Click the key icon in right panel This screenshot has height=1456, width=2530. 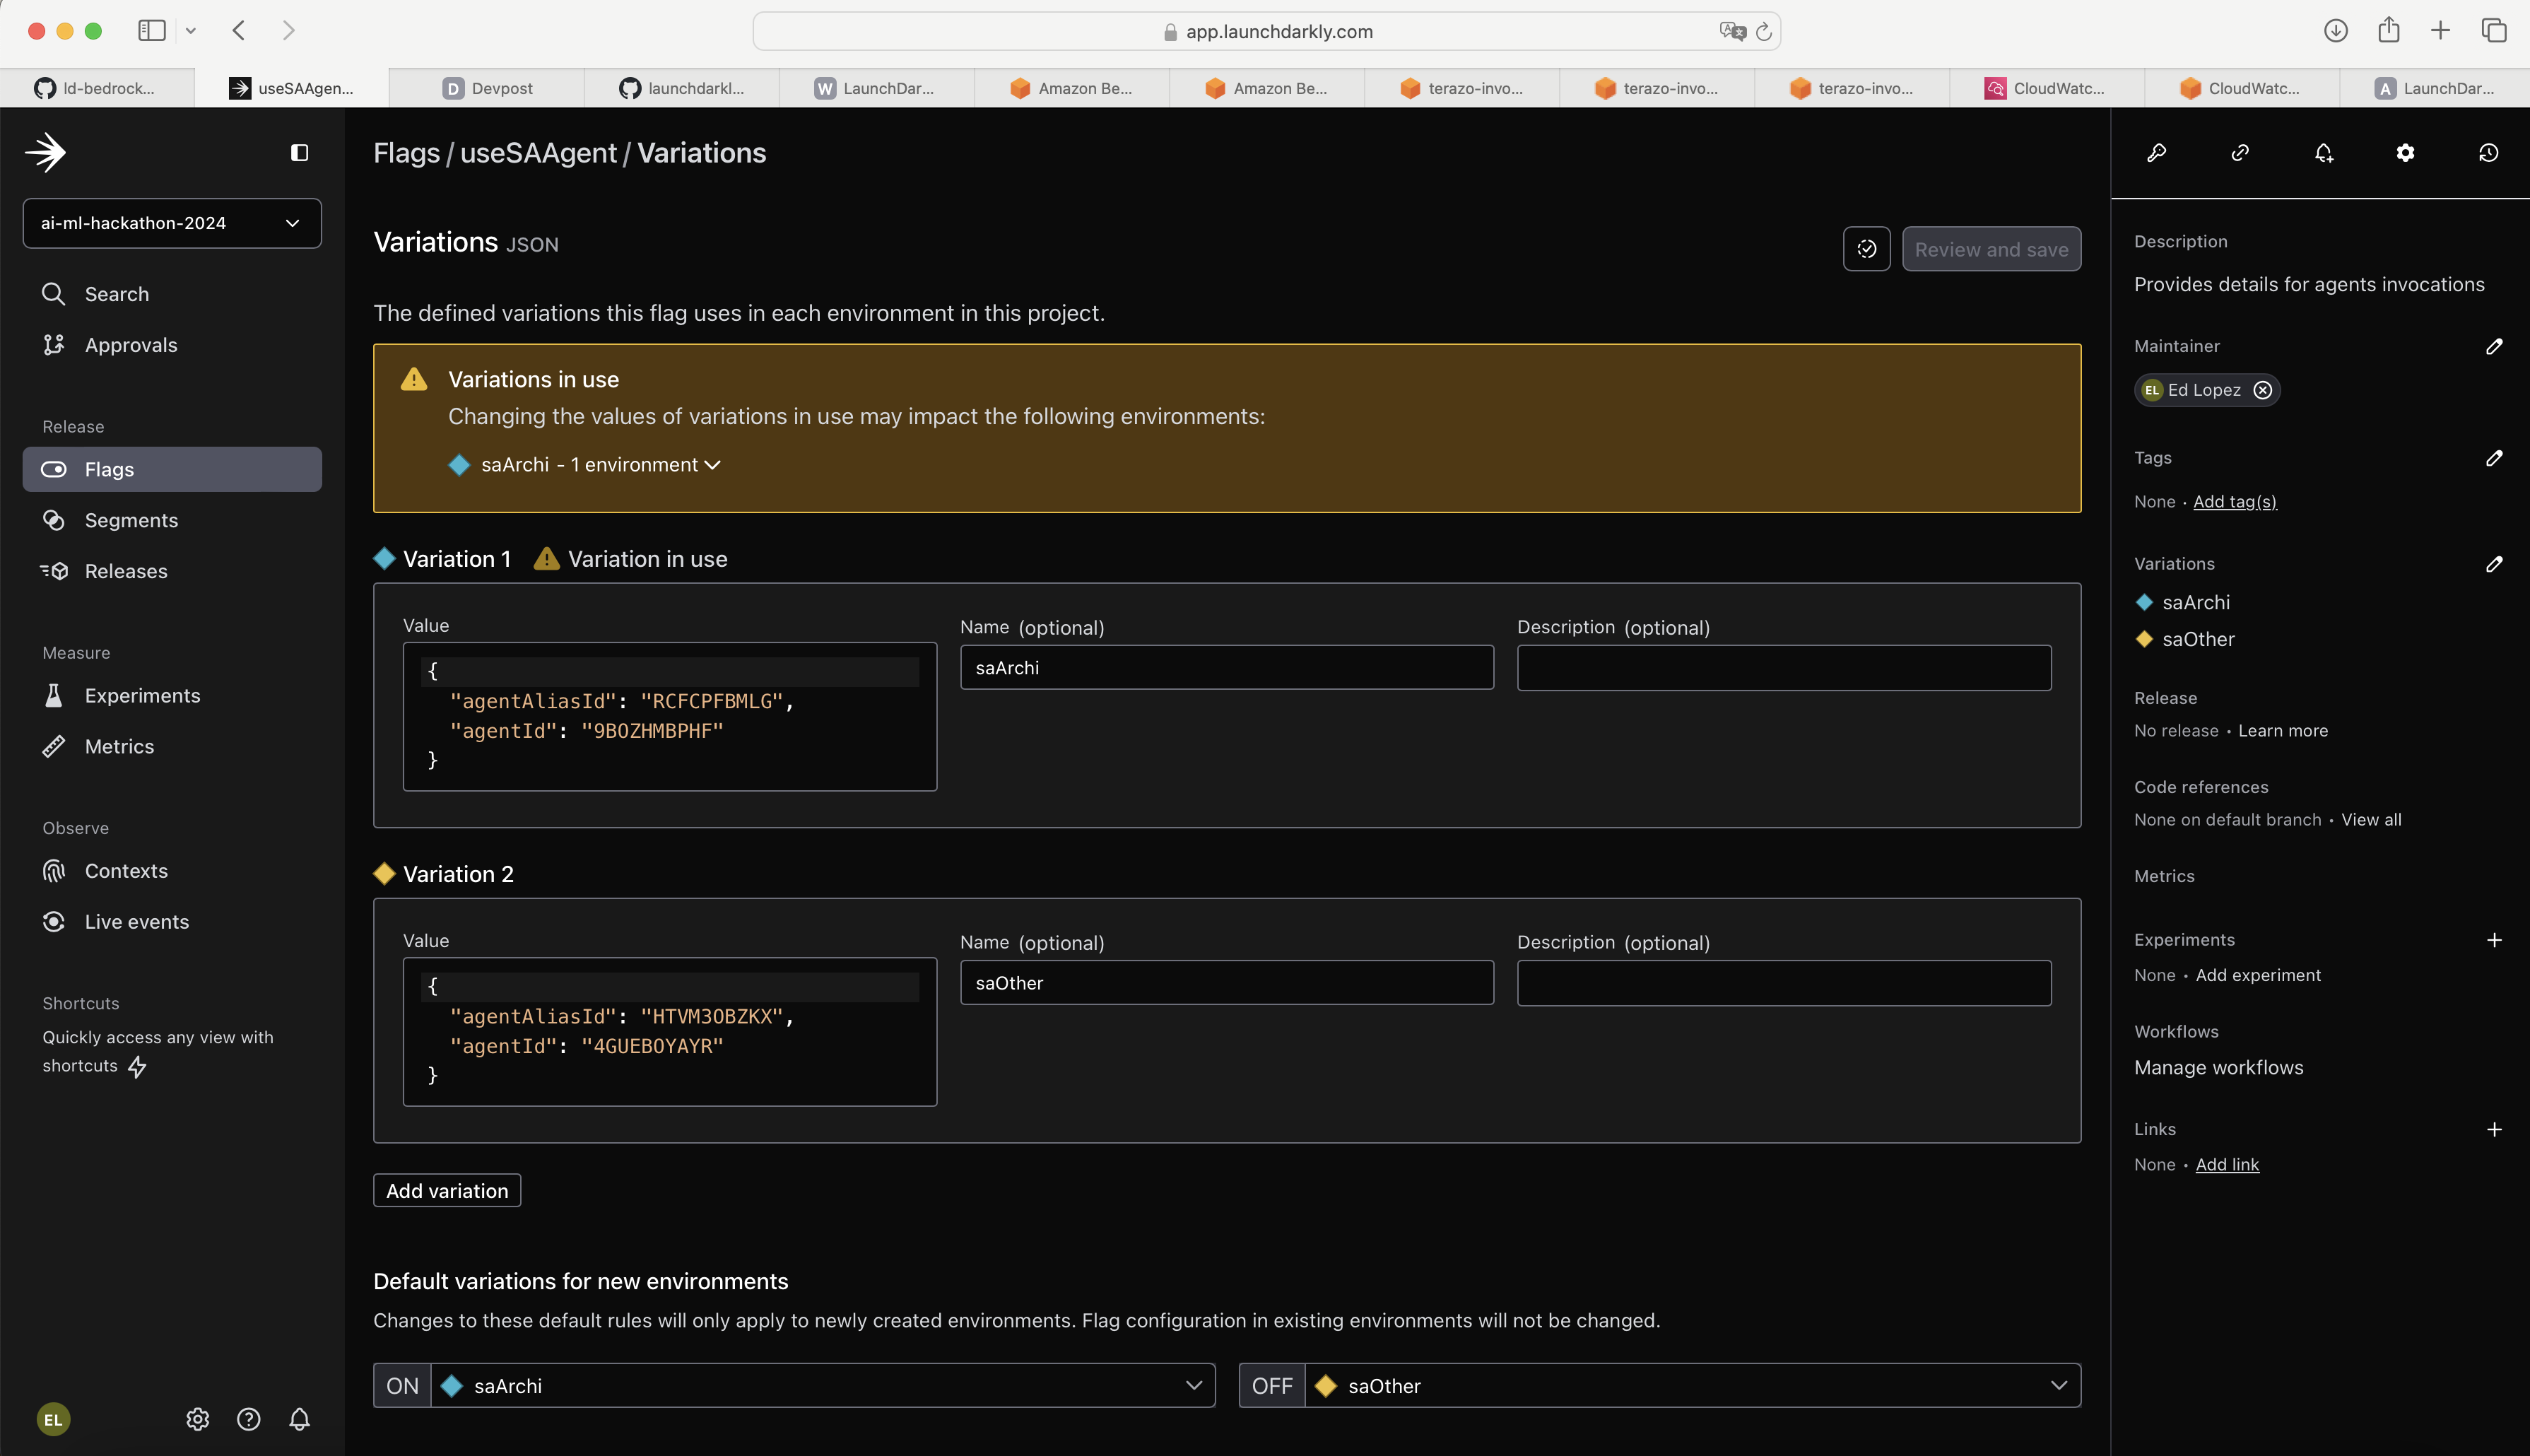click(2156, 153)
